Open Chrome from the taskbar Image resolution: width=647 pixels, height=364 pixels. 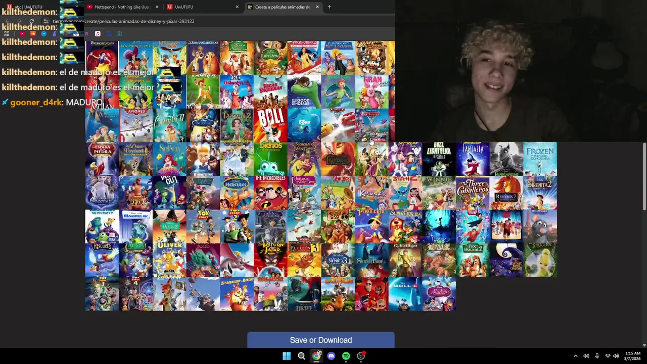(316, 356)
